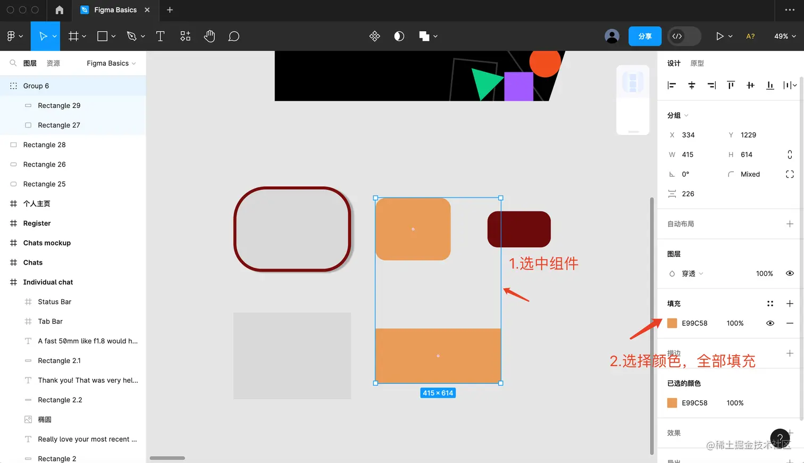
Task: Click the Present play icon
Action: (719, 36)
